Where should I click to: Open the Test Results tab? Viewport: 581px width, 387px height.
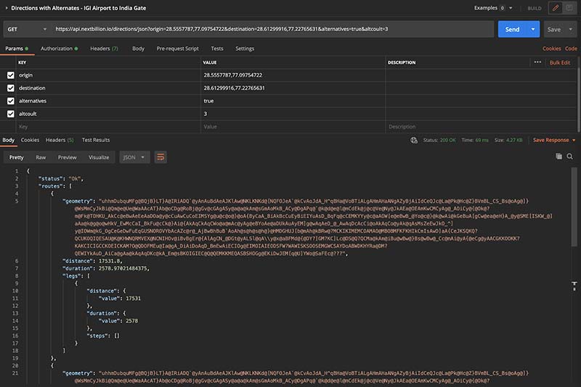click(x=96, y=140)
